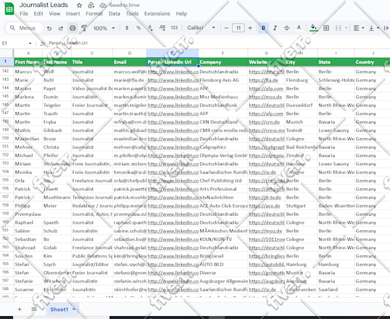
Task: Open the all sheets list icon
Action: coord(34,309)
